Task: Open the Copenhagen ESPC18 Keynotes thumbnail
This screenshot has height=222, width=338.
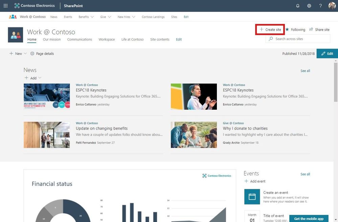Action: [x=47, y=96]
